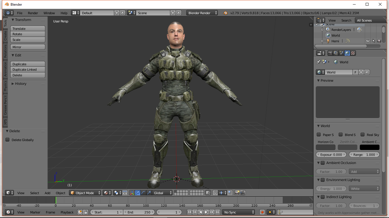Click the play animation button in timeline
The width and height of the screenshot is (389, 218).
[x=206, y=212]
